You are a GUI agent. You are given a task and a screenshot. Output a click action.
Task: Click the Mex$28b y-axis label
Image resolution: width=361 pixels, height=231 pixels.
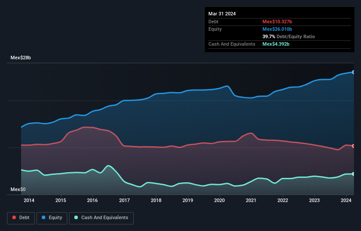tap(21, 58)
